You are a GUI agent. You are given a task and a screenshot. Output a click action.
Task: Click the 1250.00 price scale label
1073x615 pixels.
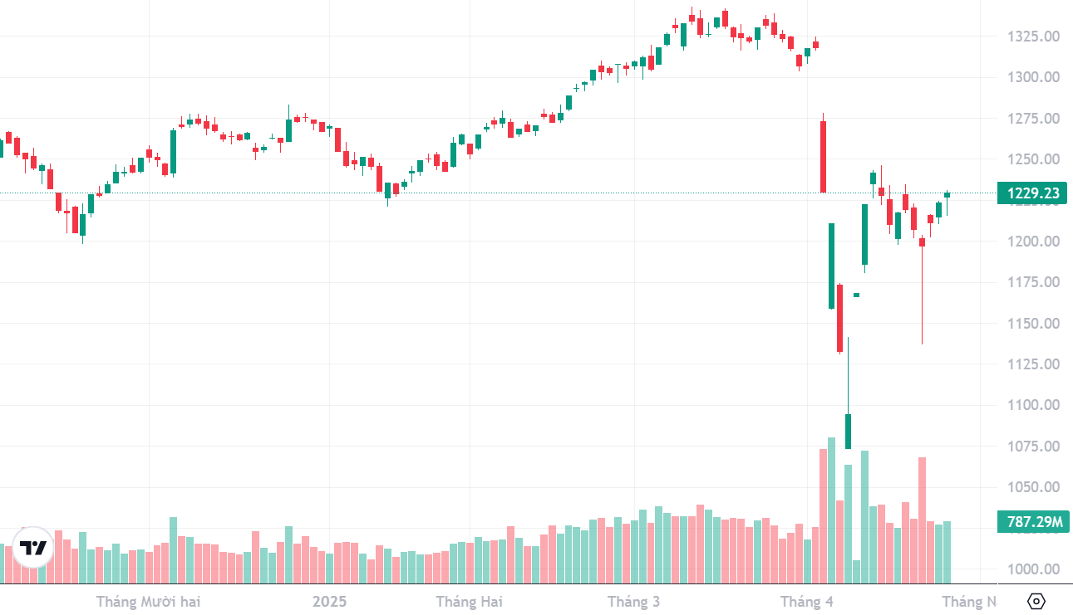1033,159
